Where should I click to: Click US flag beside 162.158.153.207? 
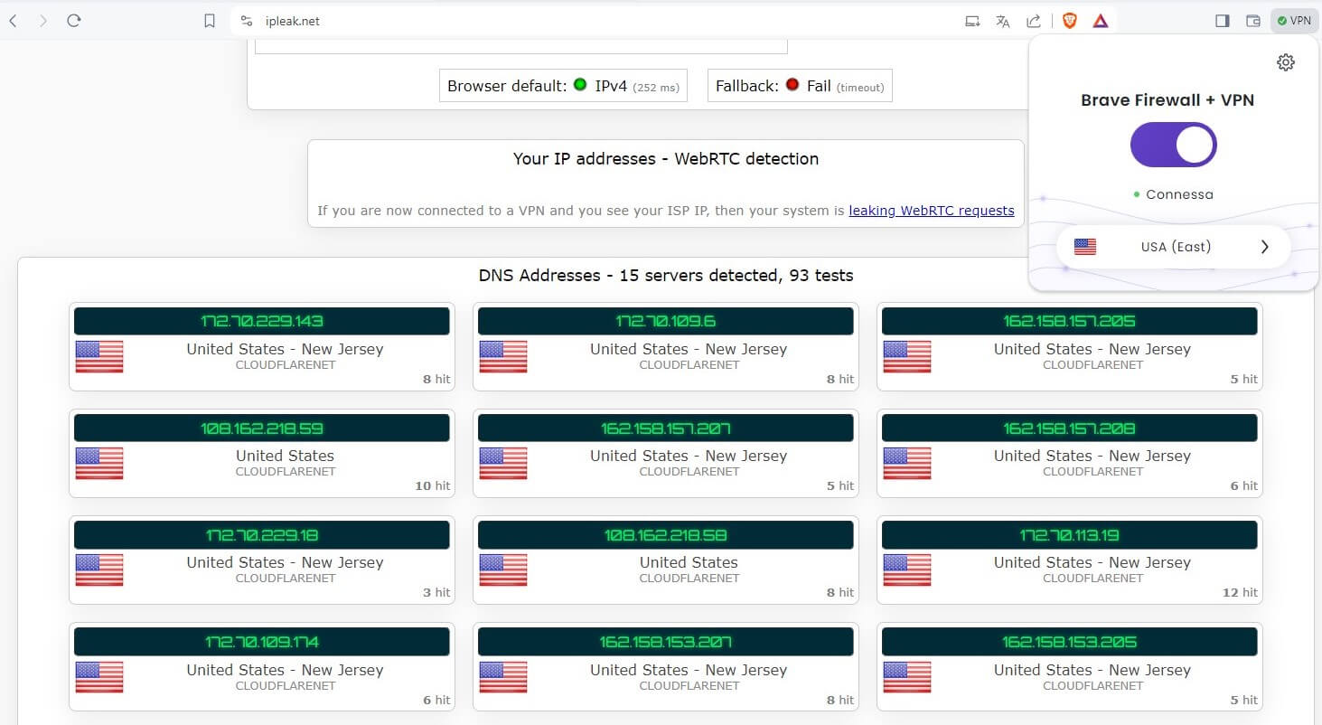(x=503, y=677)
